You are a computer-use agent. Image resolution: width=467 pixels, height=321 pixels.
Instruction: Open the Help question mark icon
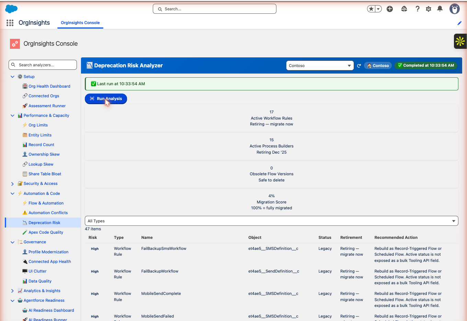(x=417, y=9)
